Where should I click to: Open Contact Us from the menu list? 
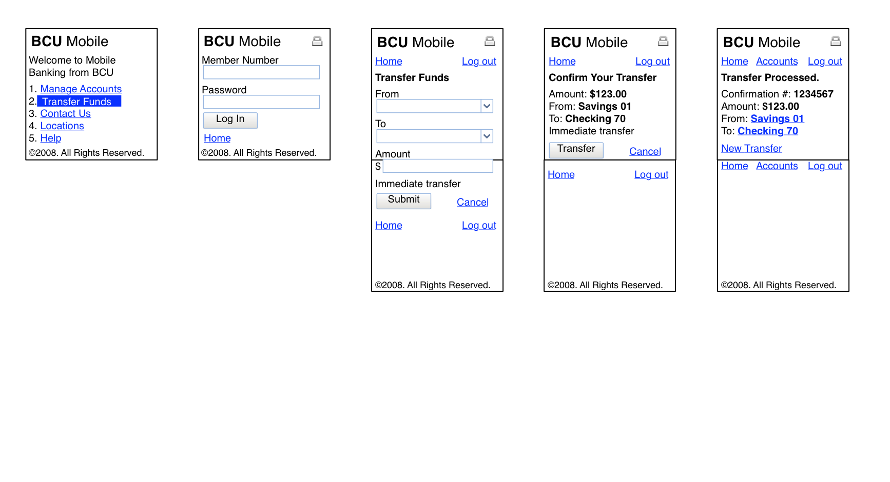point(65,113)
